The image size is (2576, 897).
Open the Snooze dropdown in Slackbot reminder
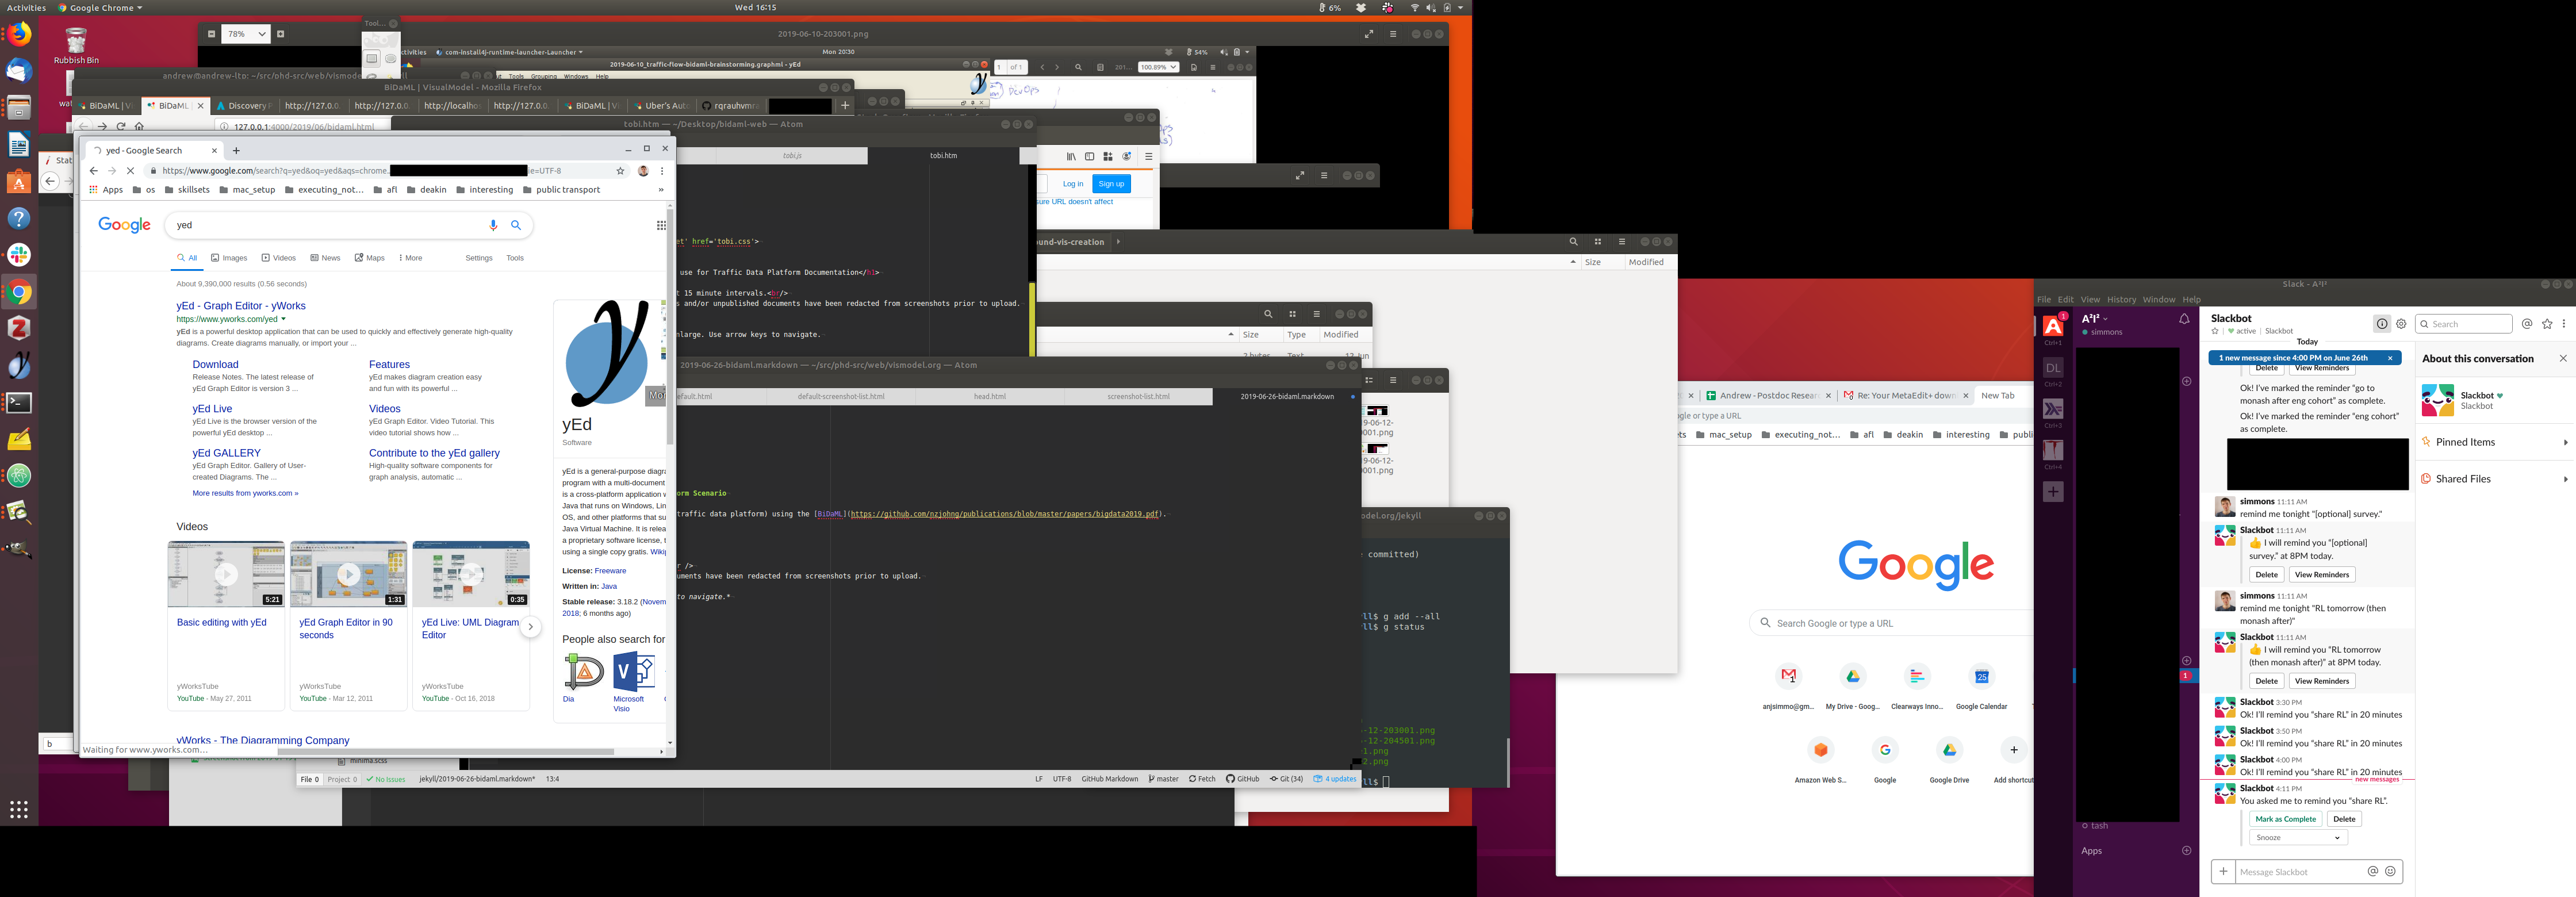[2297, 838]
